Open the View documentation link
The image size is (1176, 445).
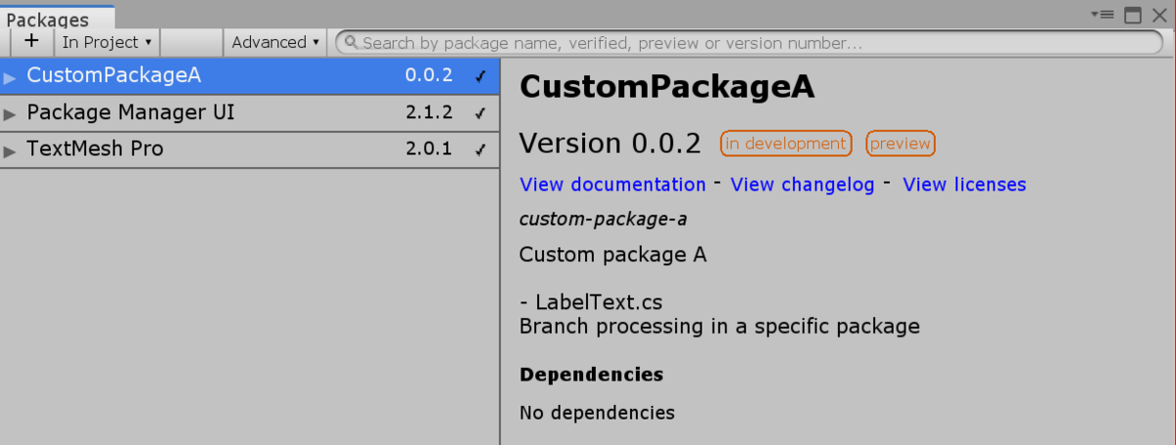[x=612, y=184]
